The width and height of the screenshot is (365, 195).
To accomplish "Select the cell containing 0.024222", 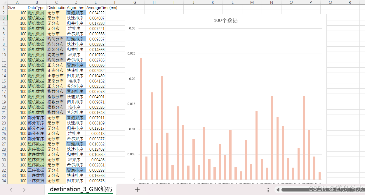I will coord(95,13).
